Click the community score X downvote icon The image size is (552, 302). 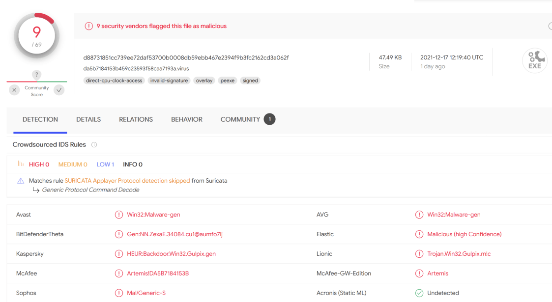click(x=15, y=90)
